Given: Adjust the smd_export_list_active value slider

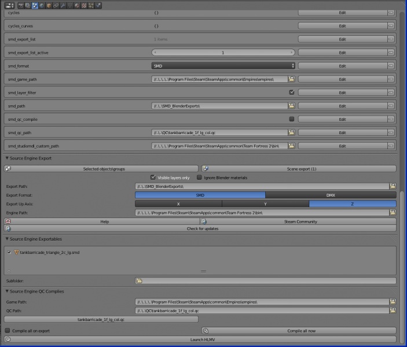Looking at the screenshot, I should [x=223, y=53].
